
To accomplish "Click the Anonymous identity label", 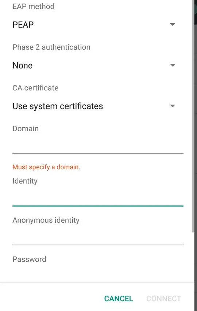I will 46,220.
